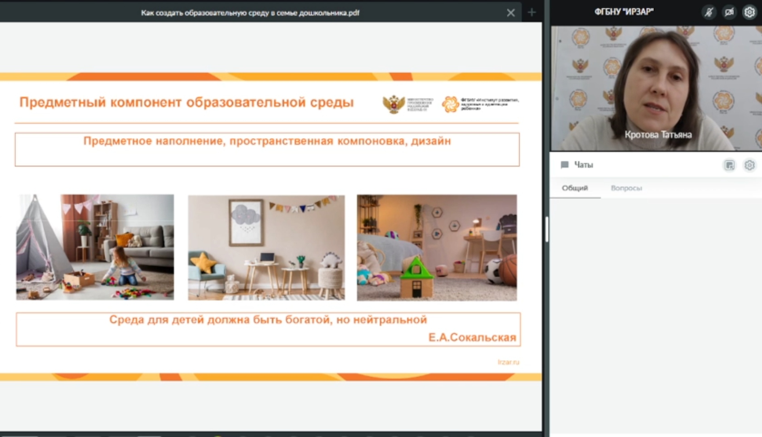The width and height of the screenshot is (762, 437).
Task: Click the photo with green-roofed toy house
Action: click(x=437, y=248)
